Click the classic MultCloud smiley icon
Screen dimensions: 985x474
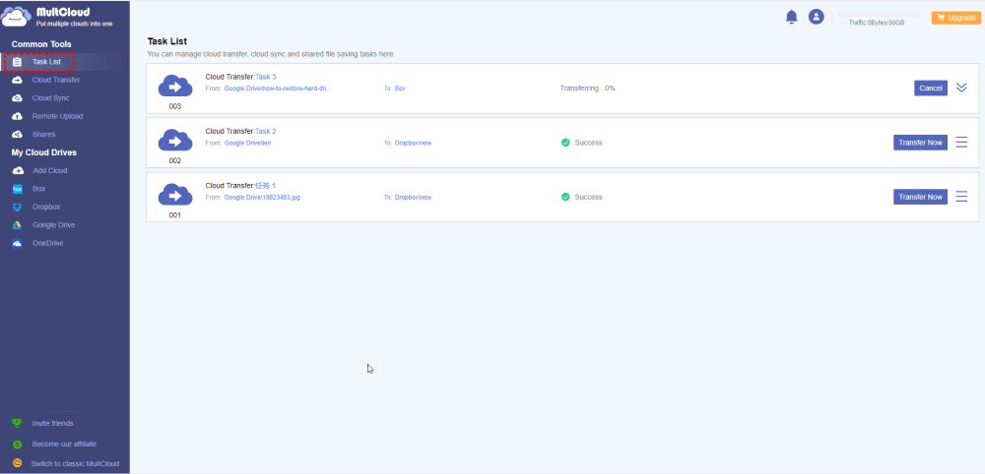click(x=18, y=464)
